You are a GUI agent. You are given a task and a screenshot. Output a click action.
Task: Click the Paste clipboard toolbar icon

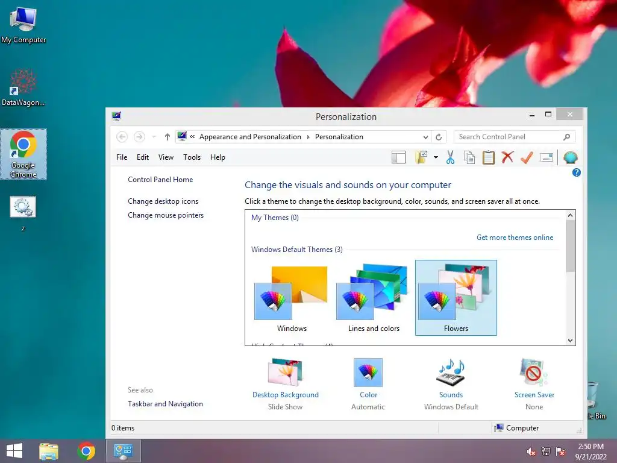coord(488,157)
